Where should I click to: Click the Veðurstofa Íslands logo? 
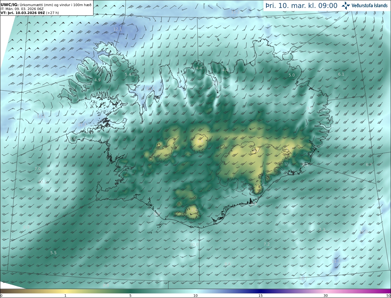coord(364,5)
